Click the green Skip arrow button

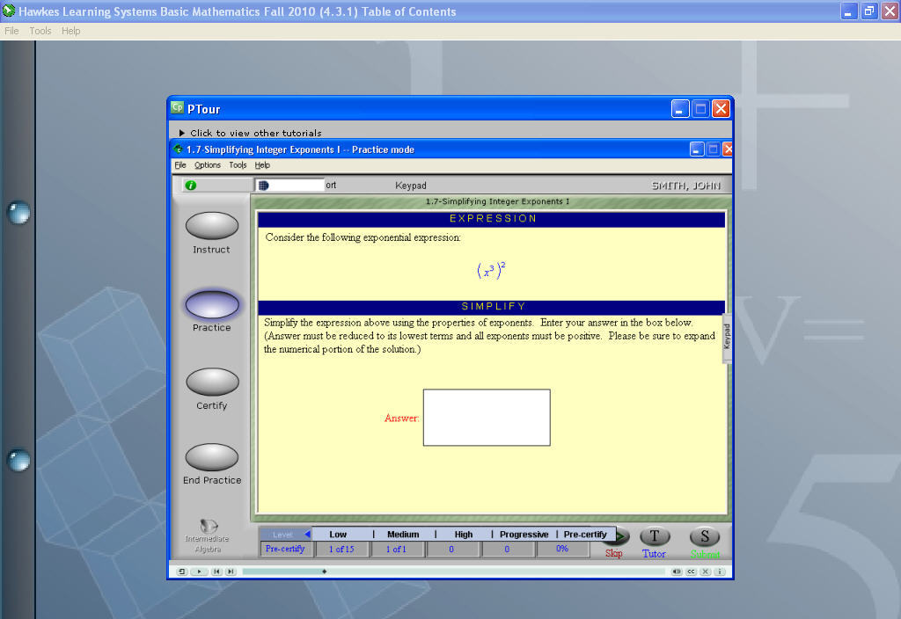tap(623, 536)
